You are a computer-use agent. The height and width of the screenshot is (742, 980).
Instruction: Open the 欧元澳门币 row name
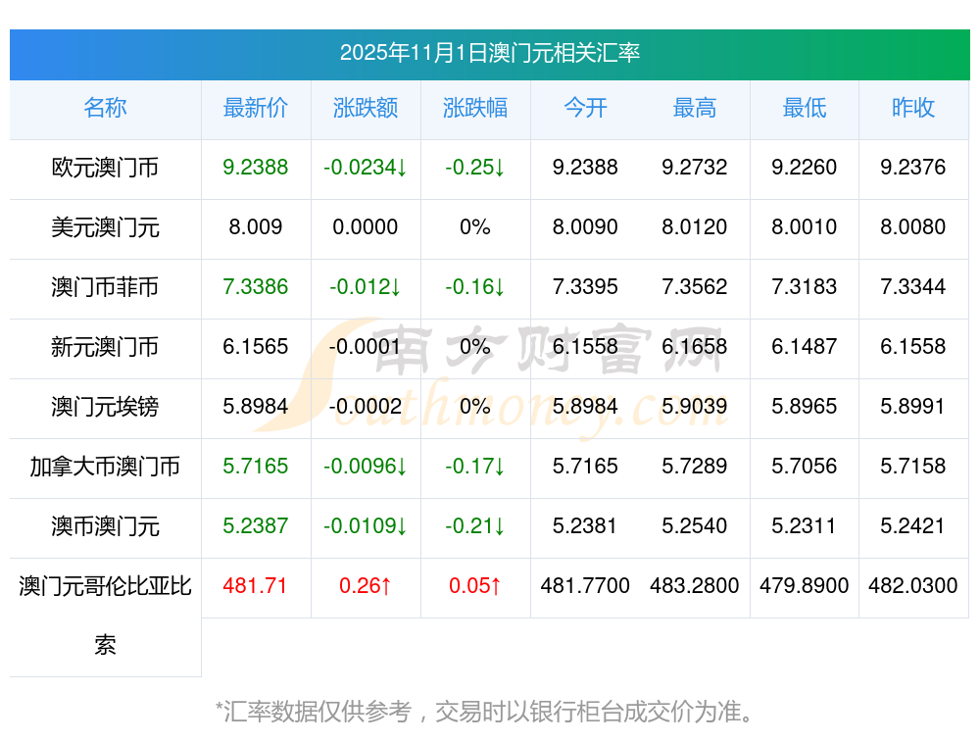click(105, 168)
